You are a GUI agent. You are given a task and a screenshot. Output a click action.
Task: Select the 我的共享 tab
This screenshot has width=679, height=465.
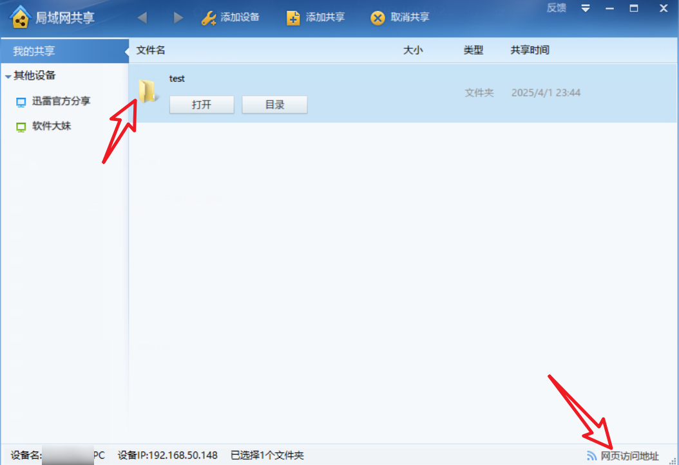[x=64, y=51]
